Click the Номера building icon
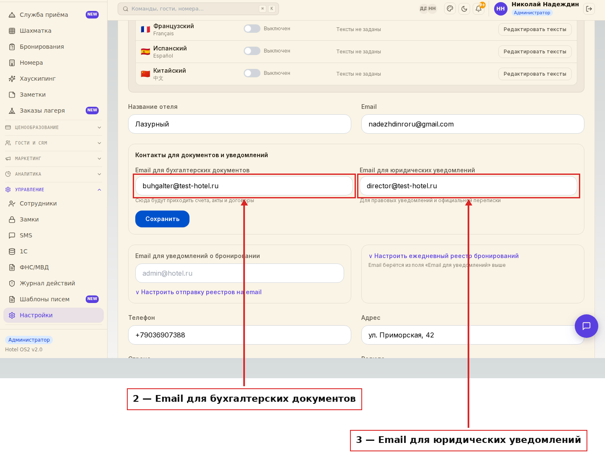The height and width of the screenshot is (461, 605). click(12, 63)
